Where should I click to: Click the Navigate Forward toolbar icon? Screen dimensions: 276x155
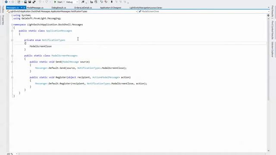[x=13, y=2]
